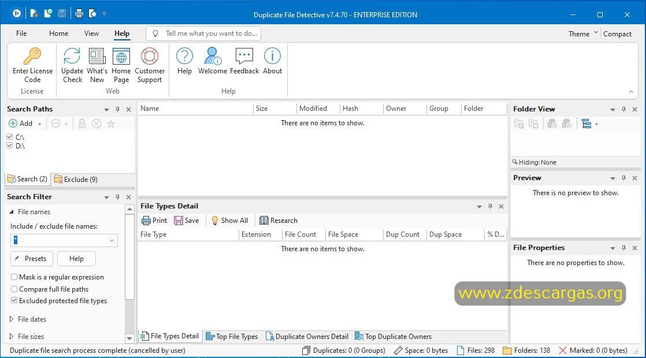Click the favorites star icon in Search Paths
The height and width of the screenshot is (358, 646).
coord(111,124)
